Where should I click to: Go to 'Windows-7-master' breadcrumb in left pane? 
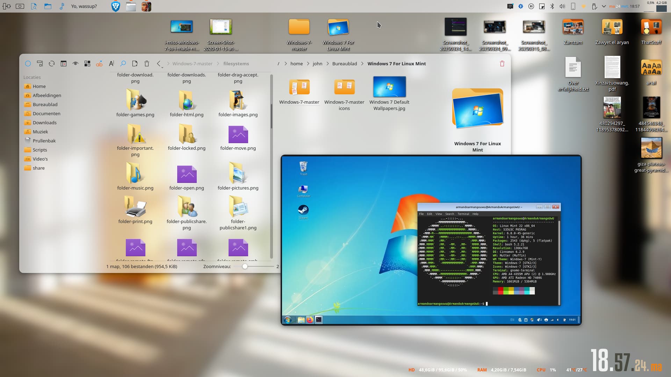click(192, 64)
